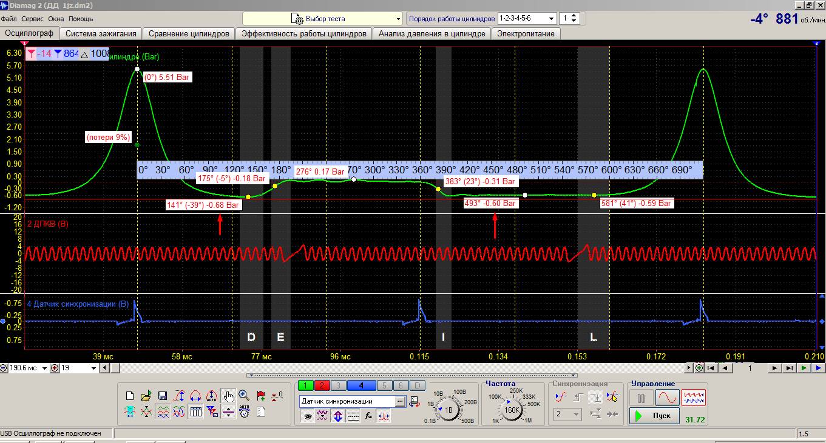Switch to Эффективность работы цилиндров tab
This screenshot has height=443, width=826.
[x=303, y=34]
